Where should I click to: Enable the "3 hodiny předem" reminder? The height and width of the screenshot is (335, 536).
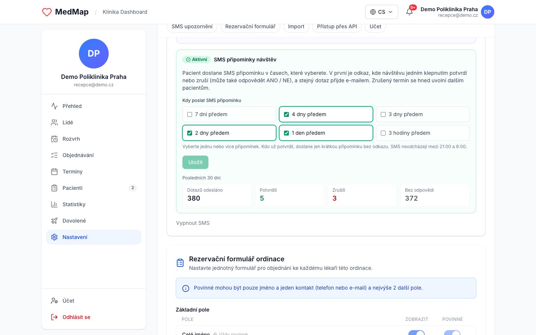click(x=383, y=133)
